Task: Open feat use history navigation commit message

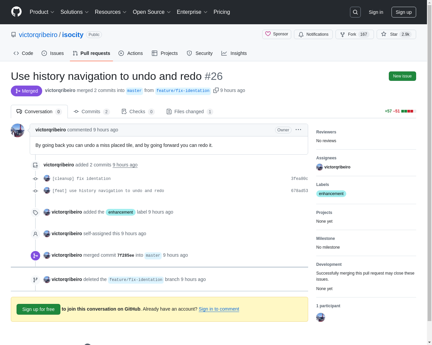Action: [108, 191]
